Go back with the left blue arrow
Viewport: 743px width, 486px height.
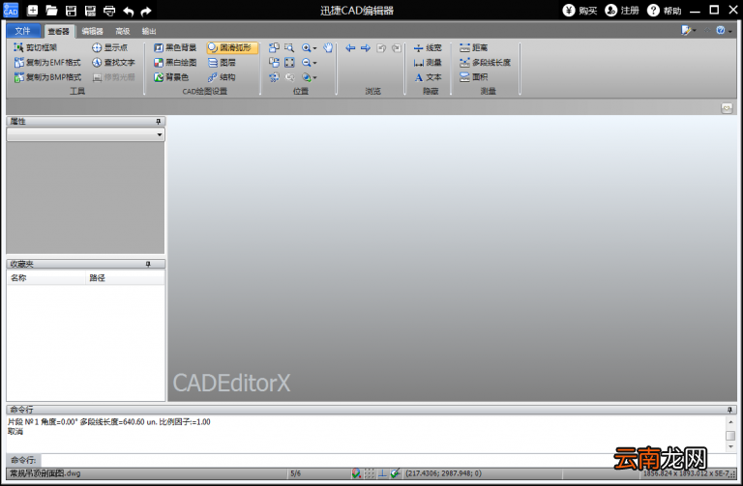pyautogui.click(x=350, y=47)
